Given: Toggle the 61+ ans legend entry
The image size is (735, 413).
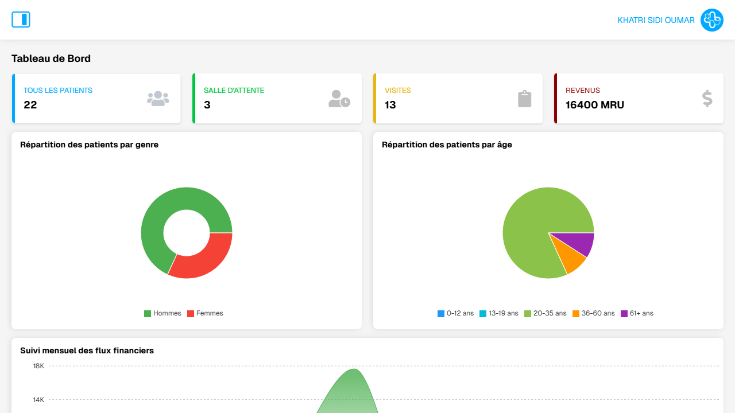Looking at the screenshot, I should (637, 313).
